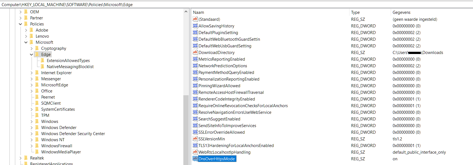Select the MicrosoftEdge key
Viewport: 473px width, 165px height.
coord(55,85)
